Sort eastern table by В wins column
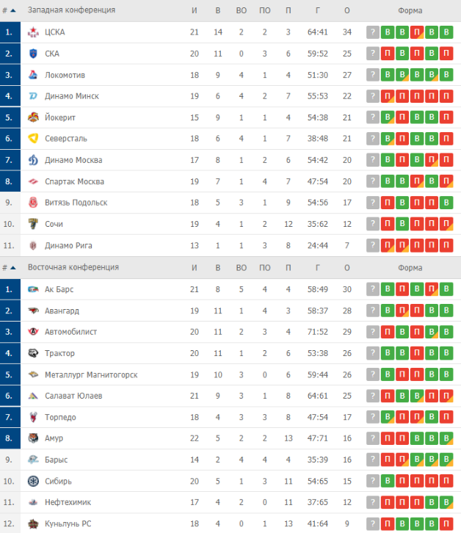The width and height of the screenshot is (461, 533). pyautogui.click(x=217, y=268)
